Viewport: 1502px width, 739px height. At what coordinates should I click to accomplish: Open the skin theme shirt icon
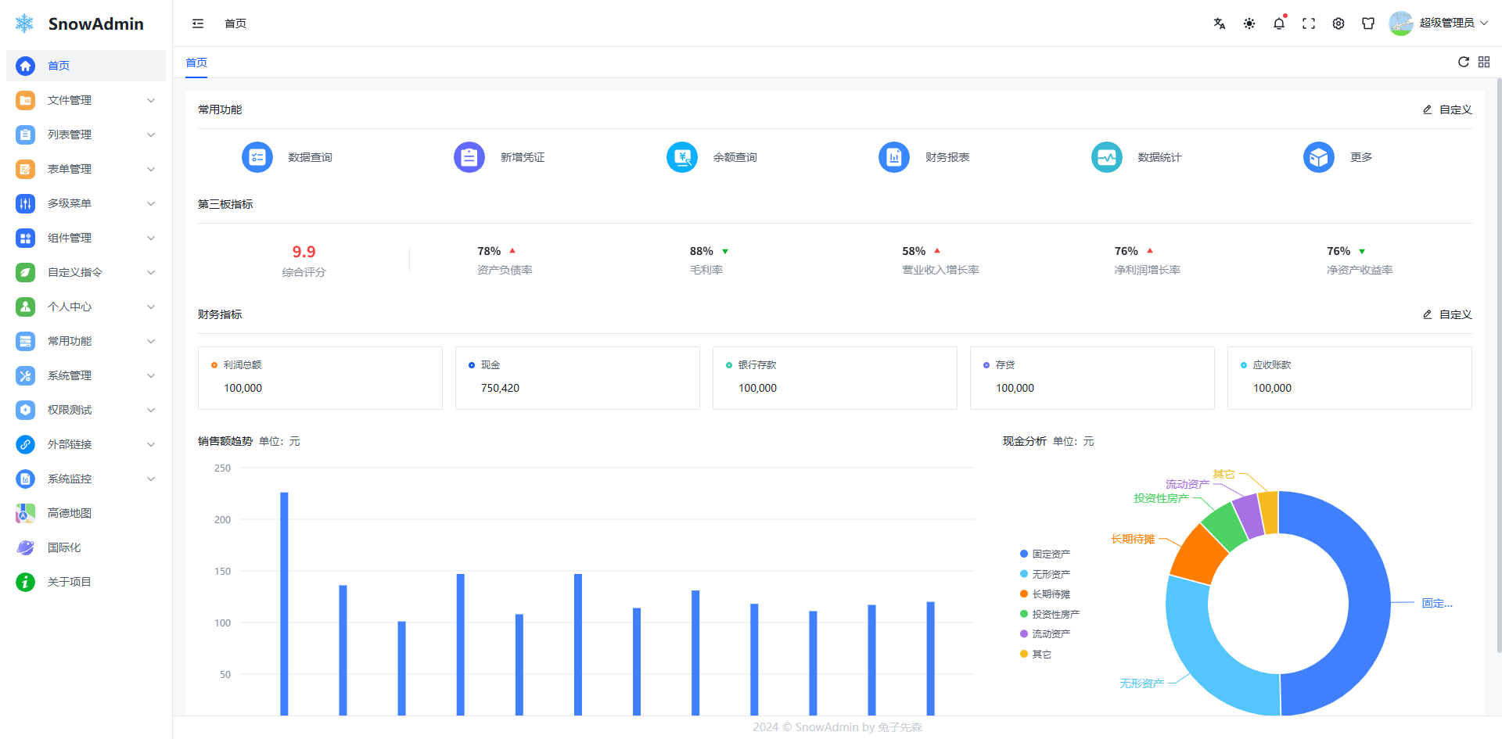(x=1368, y=23)
